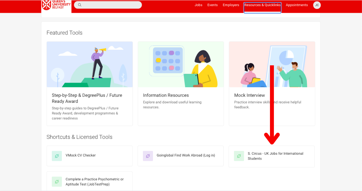
Task: Select Resources & Quicklinks in navigation
Action: 262,5
